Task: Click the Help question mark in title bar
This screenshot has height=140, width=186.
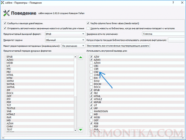Action: pos(173,3)
